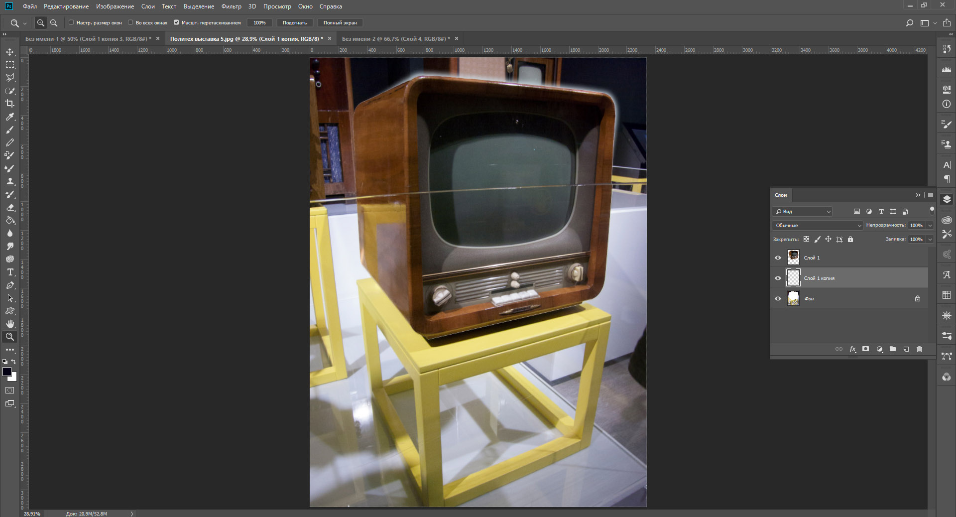Select the Crop tool
Viewport: 956px width, 517px height.
point(10,104)
